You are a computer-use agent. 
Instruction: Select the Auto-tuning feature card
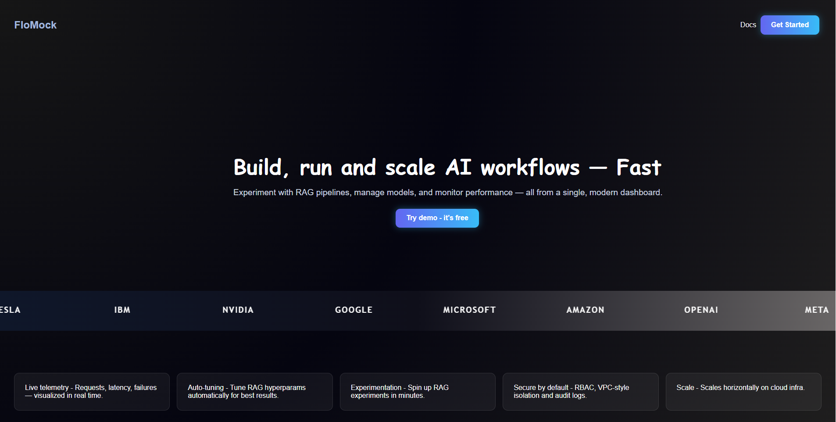pos(254,392)
